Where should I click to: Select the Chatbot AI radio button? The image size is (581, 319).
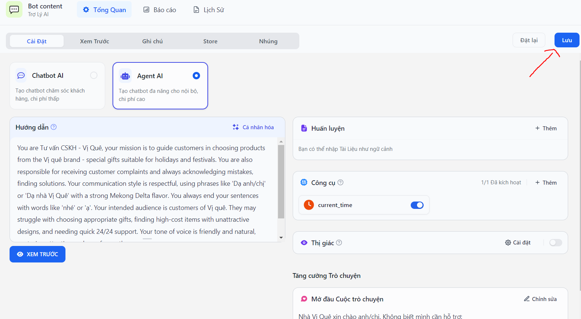point(94,75)
